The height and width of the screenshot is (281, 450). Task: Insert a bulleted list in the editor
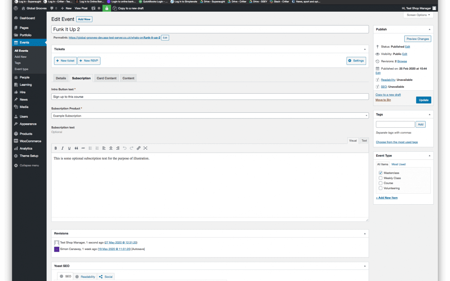click(x=90, y=148)
